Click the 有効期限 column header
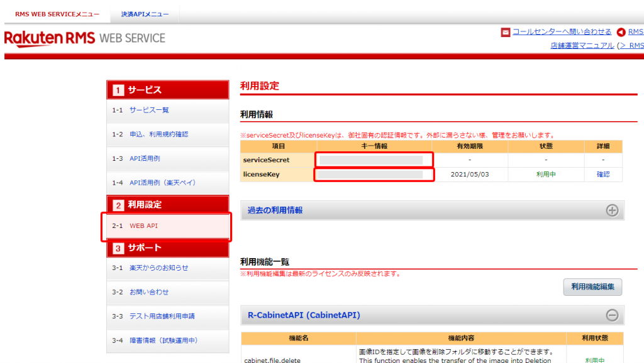 [469, 146]
